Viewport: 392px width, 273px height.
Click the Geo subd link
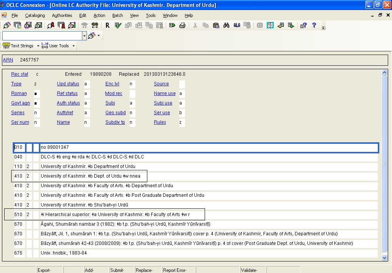click(x=115, y=113)
